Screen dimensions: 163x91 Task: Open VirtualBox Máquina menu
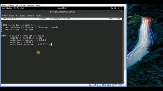coord(11,5)
